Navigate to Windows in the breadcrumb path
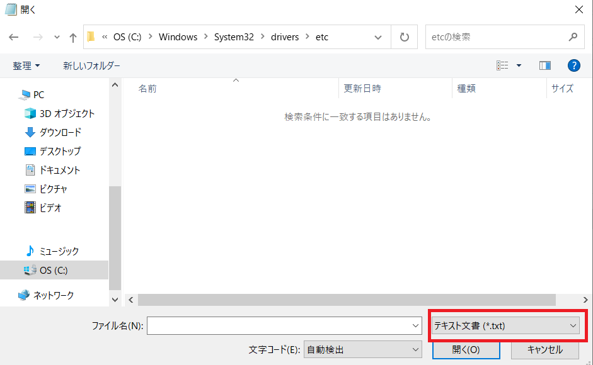This screenshot has height=365, width=593. click(178, 36)
